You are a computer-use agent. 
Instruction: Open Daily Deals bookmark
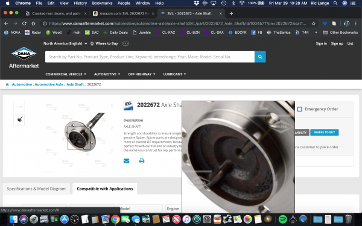(115, 33)
